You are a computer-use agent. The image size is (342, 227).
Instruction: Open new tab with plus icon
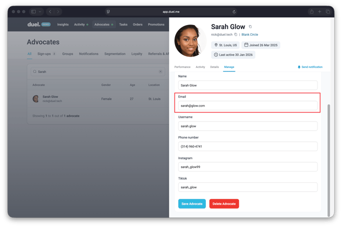(x=320, y=12)
